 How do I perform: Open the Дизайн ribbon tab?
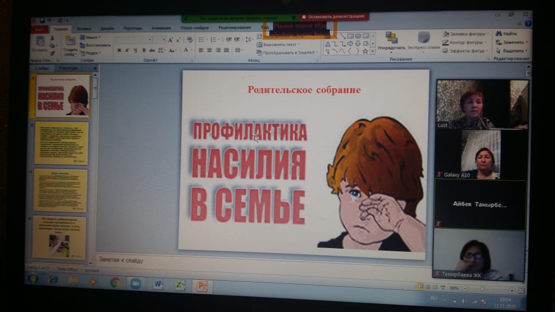point(107,28)
